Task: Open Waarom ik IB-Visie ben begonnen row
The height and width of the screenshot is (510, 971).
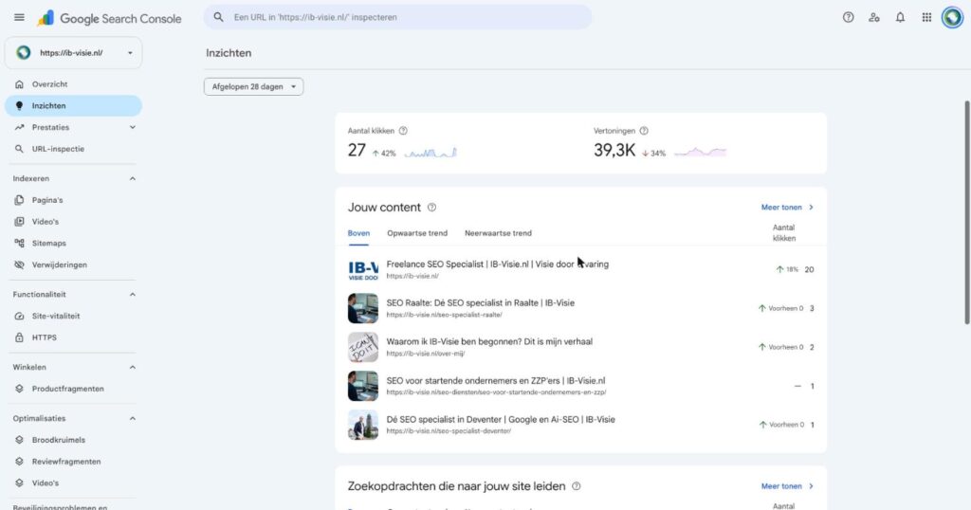Action: [x=581, y=347]
